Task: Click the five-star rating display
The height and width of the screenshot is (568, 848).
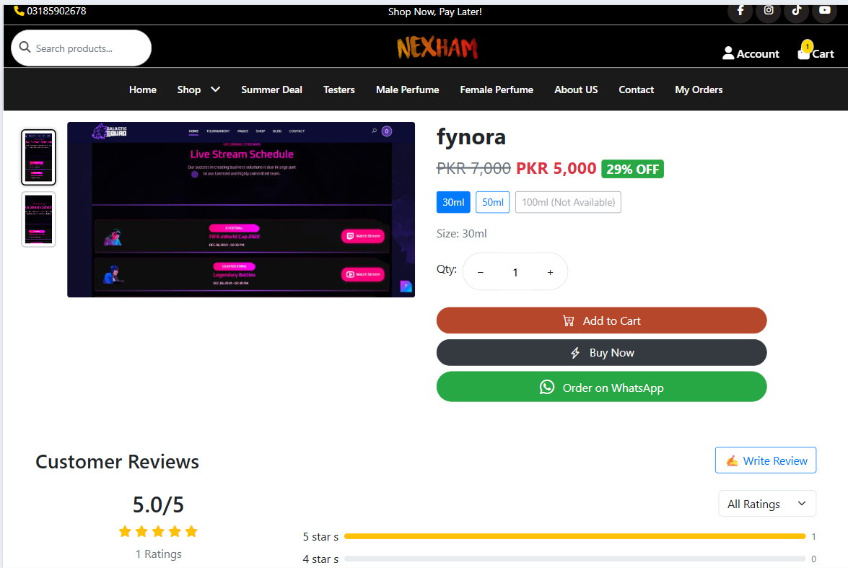Action: [158, 531]
